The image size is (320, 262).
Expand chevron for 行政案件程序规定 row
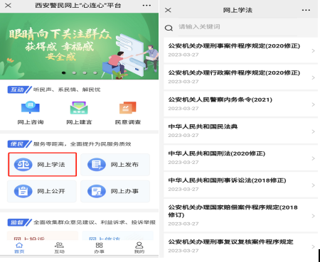click(x=313, y=77)
